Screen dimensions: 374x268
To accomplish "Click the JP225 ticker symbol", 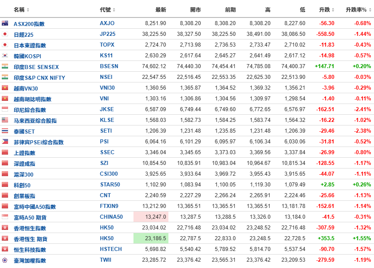I will point(107,34).
